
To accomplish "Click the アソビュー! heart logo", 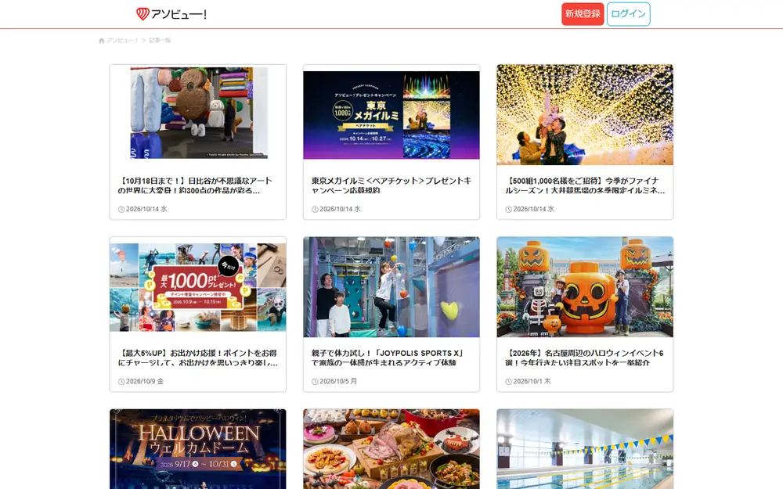I will 171,14.
